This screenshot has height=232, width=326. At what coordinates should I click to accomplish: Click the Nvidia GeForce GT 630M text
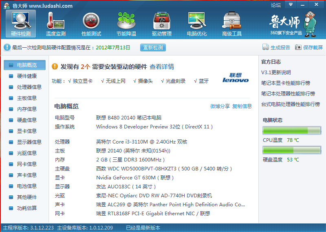click(x=135, y=177)
